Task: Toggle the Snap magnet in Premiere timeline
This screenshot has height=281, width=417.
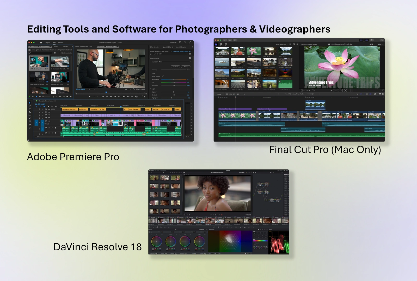Action: pos(40,107)
